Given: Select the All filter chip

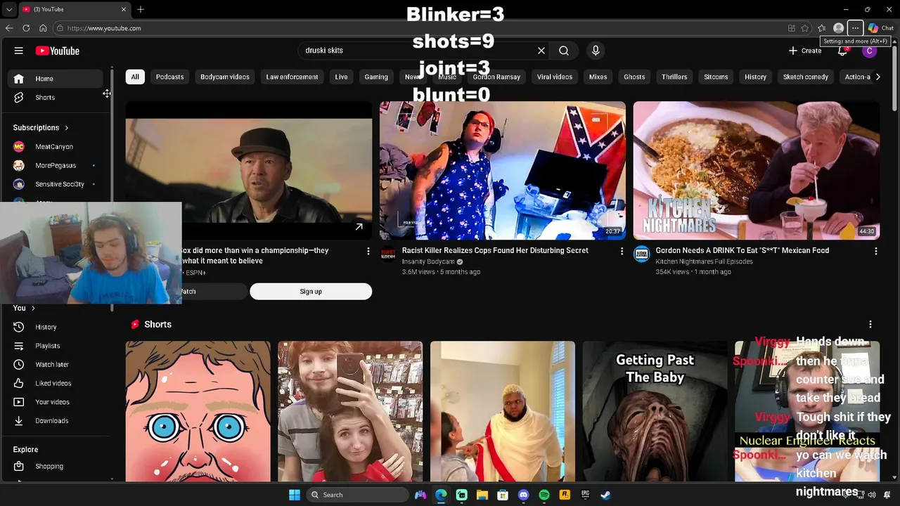Looking at the screenshot, I should point(135,77).
